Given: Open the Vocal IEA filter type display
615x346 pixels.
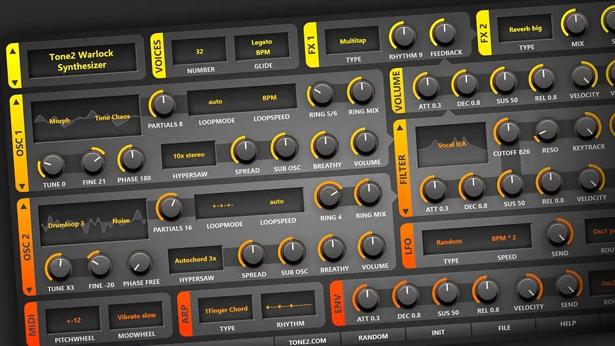Looking at the screenshot, I should [452, 145].
